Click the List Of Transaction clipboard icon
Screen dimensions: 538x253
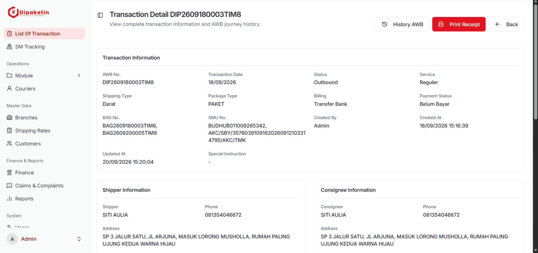(x=10, y=34)
